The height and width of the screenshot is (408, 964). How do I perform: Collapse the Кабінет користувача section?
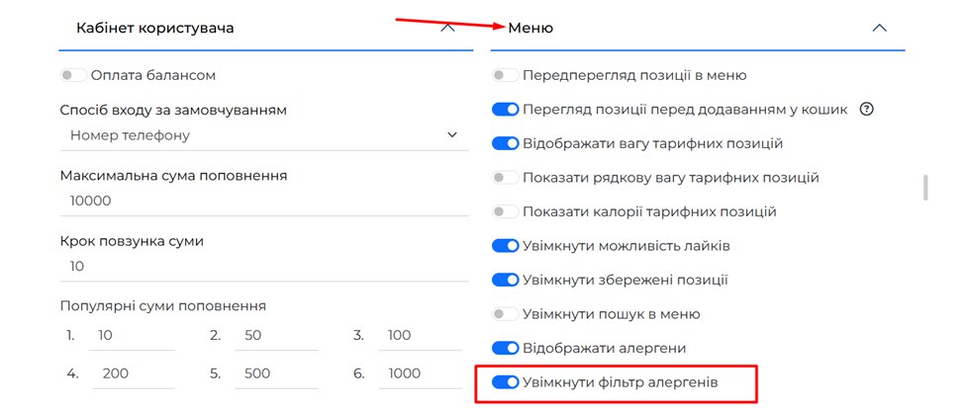tap(447, 28)
